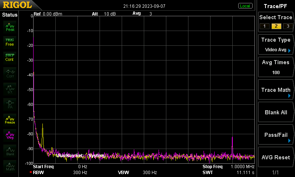This screenshot has height=177, width=295.
Task: Select trace number 2
Action: (x=276, y=26)
